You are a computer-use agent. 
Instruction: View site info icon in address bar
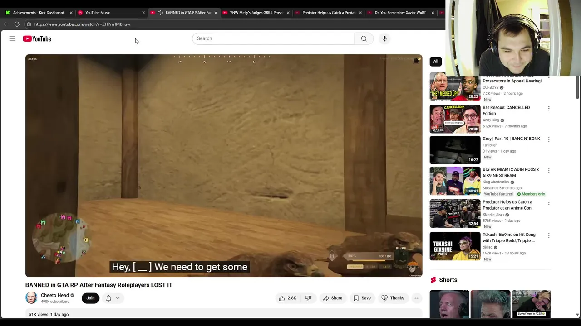[x=29, y=24]
